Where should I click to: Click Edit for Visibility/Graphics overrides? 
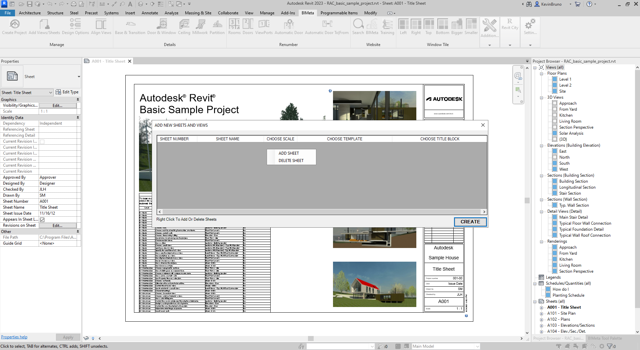coord(58,106)
